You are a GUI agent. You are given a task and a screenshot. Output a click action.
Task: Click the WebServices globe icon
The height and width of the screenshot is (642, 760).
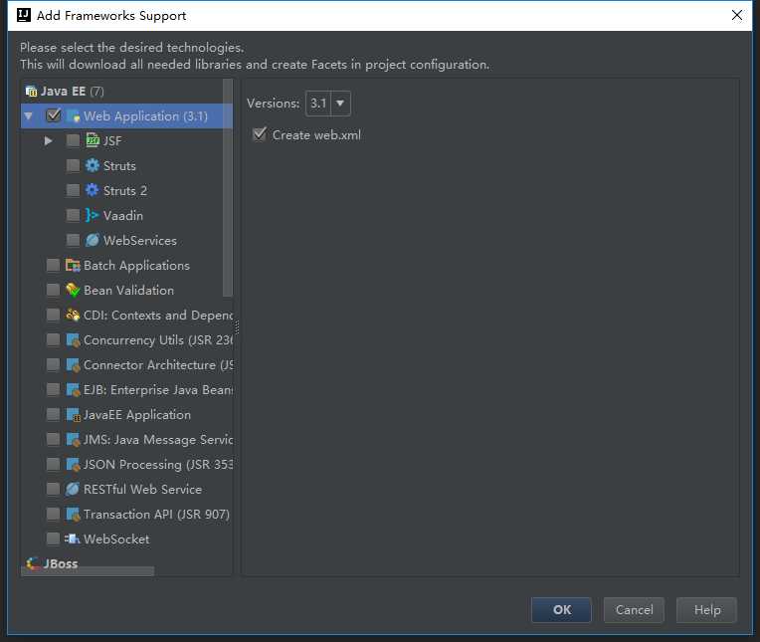(93, 240)
